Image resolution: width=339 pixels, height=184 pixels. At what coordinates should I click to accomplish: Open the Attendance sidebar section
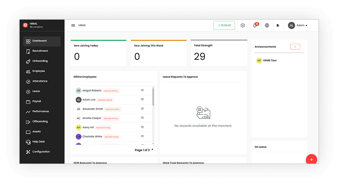click(40, 81)
